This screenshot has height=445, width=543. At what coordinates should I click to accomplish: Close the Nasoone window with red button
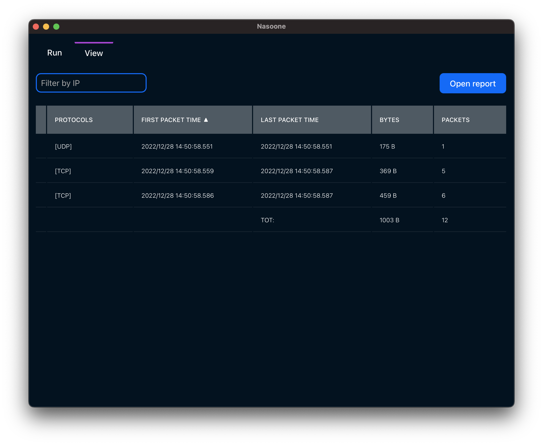pyautogui.click(x=36, y=27)
